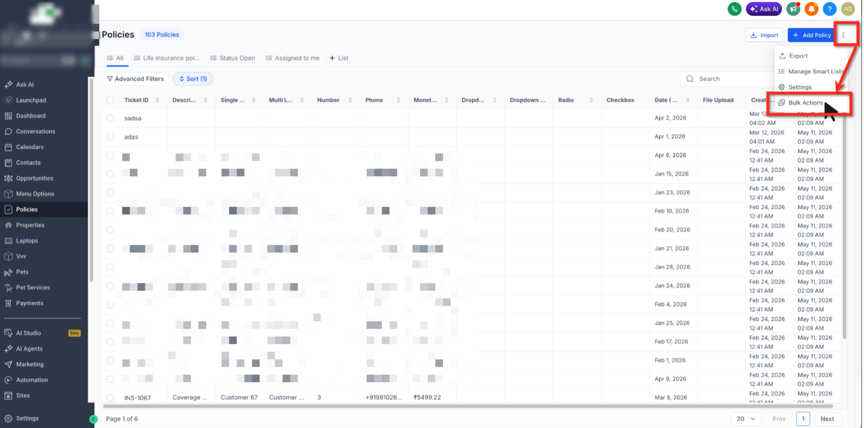Sort by the Number column arrows
This screenshot has height=428, width=864.
click(x=350, y=100)
